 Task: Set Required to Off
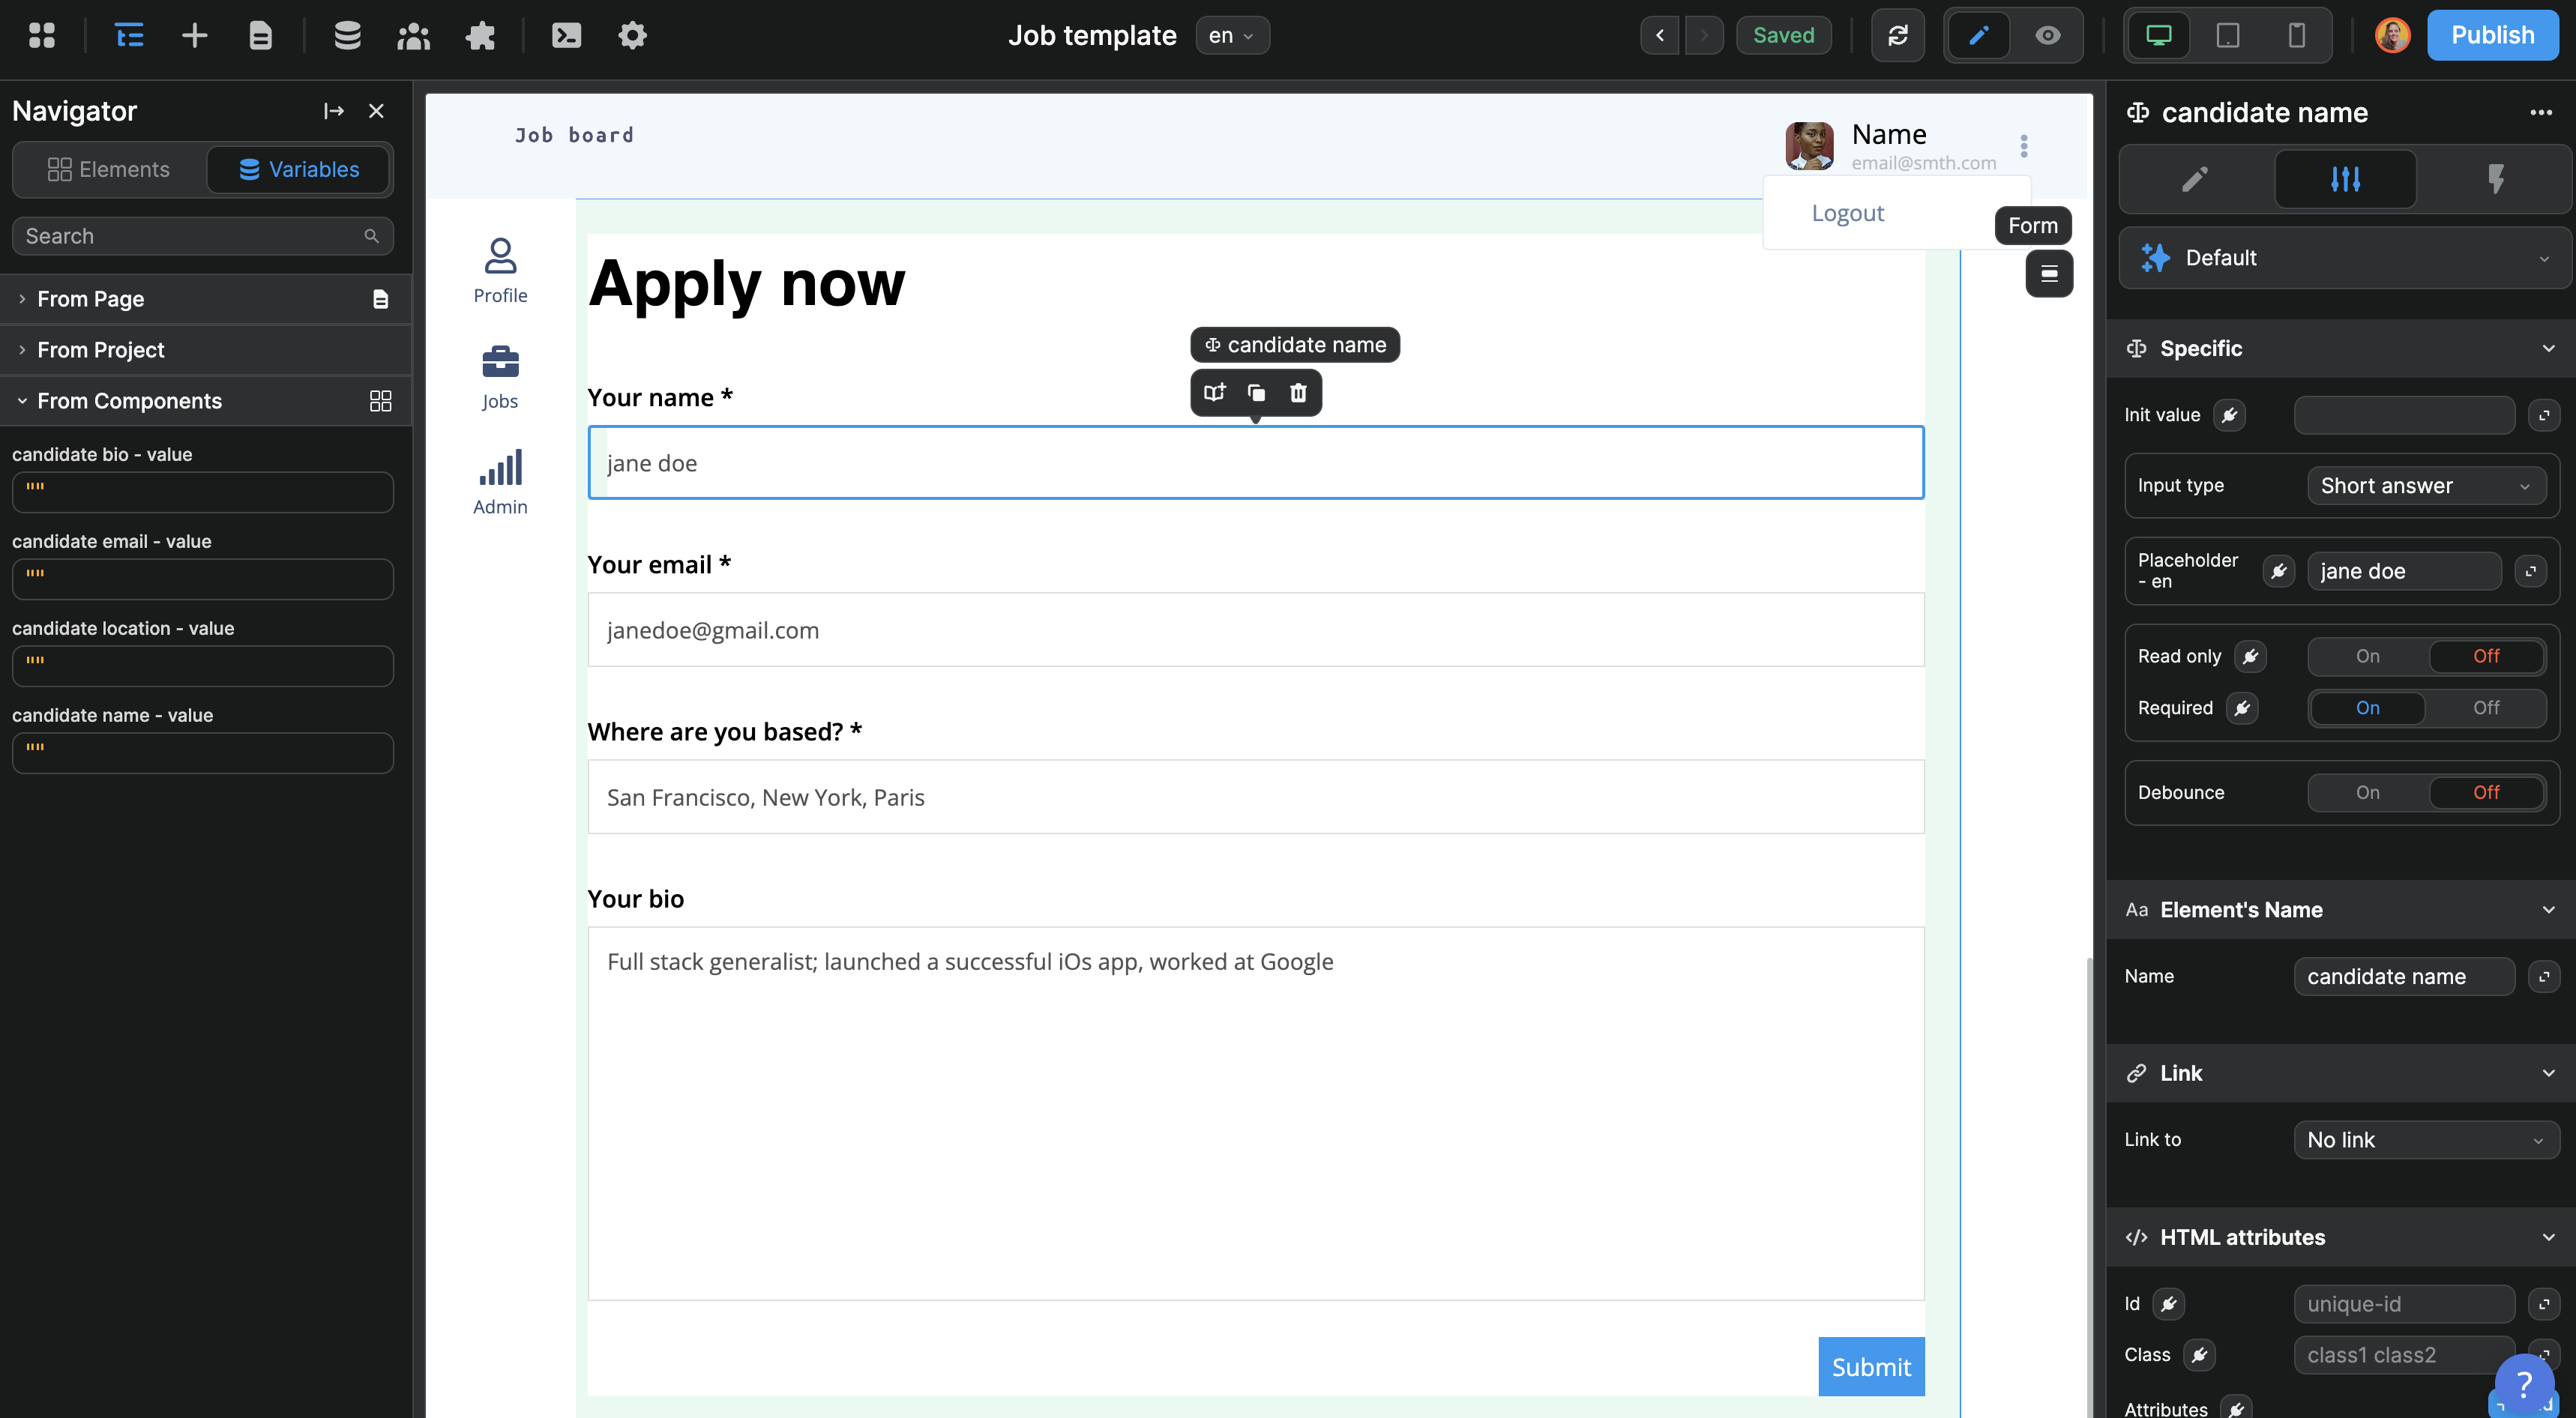(2485, 708)
